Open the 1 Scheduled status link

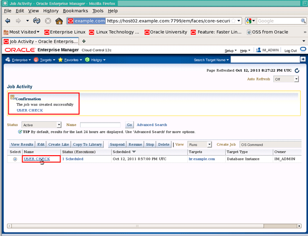click(x=73, y=159)
